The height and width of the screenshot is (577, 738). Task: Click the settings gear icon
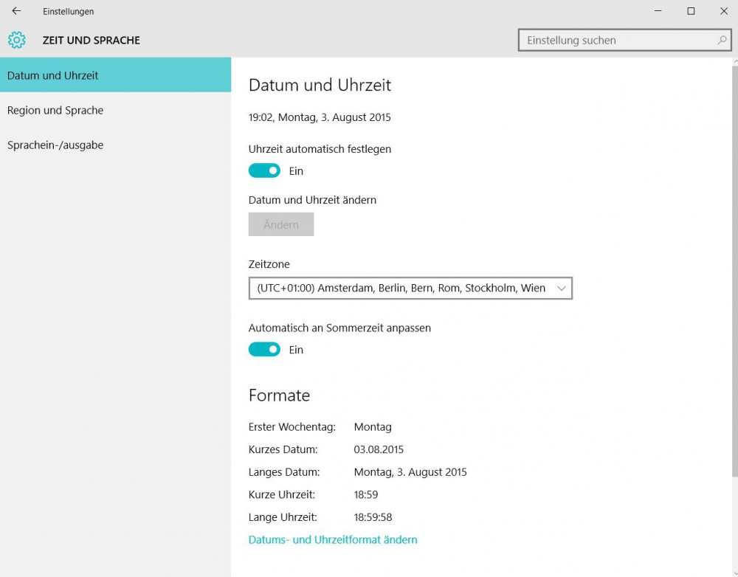16,40
